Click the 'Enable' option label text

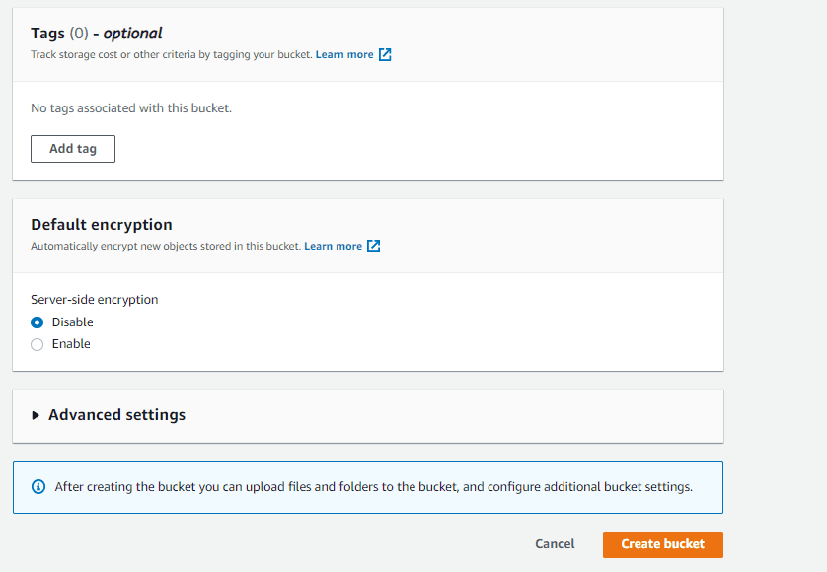tap(71, 344)
